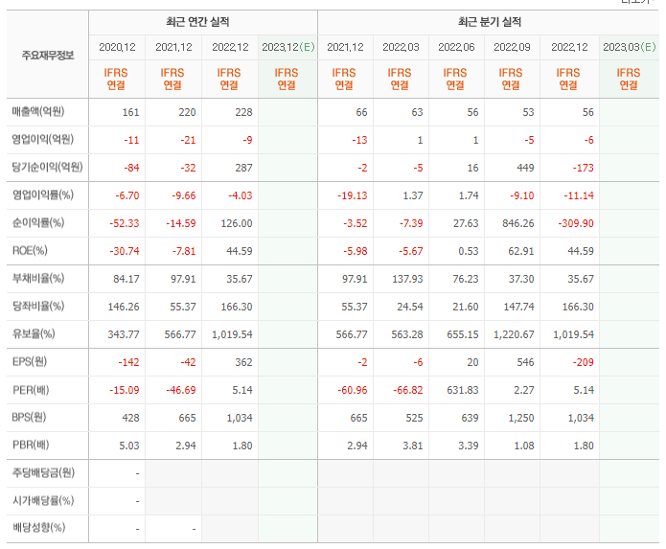Click the 순이익률(%) row label
This screenshot has height=549, width=666.
pos(38,222)
